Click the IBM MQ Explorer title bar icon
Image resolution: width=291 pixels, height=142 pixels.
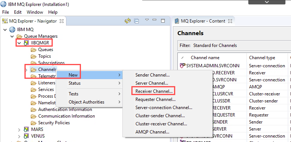(x=4, y=4)
